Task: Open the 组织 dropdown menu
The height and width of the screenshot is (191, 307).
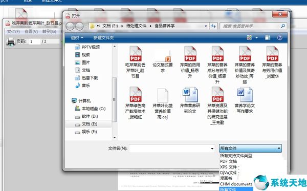Action: click(x=77, y=37)
